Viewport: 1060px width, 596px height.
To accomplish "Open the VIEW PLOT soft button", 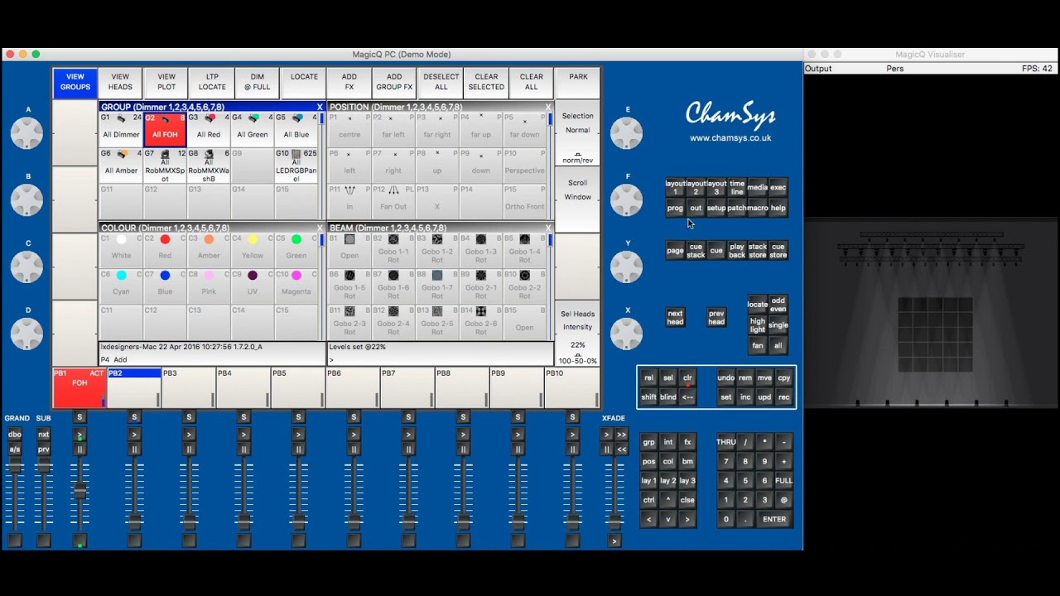I will point(166,82).
